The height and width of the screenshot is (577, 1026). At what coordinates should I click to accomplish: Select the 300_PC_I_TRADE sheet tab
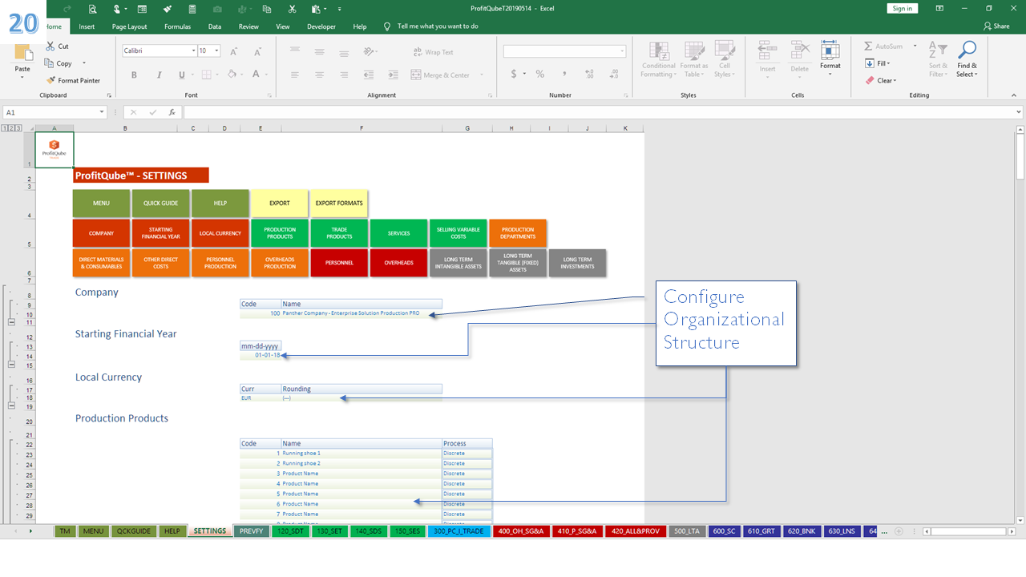pos(458,531)
